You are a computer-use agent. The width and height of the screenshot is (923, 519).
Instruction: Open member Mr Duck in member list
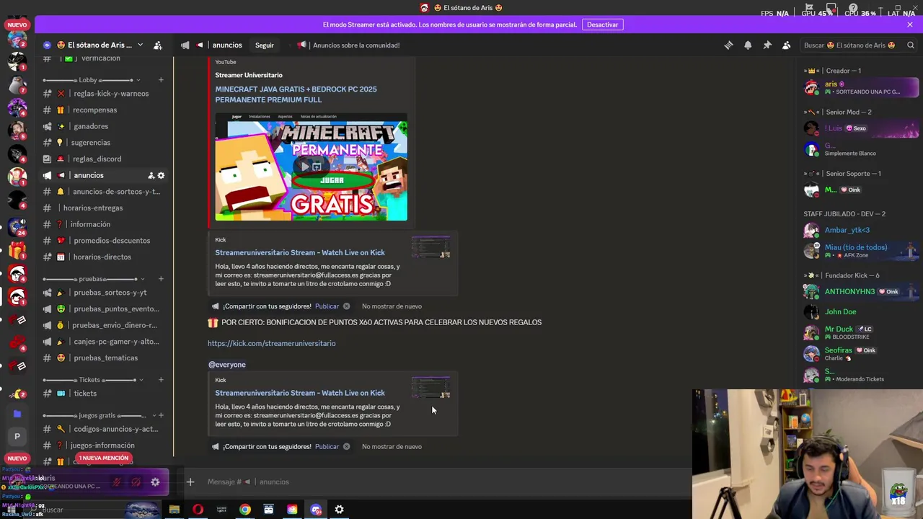pos(861,332)
